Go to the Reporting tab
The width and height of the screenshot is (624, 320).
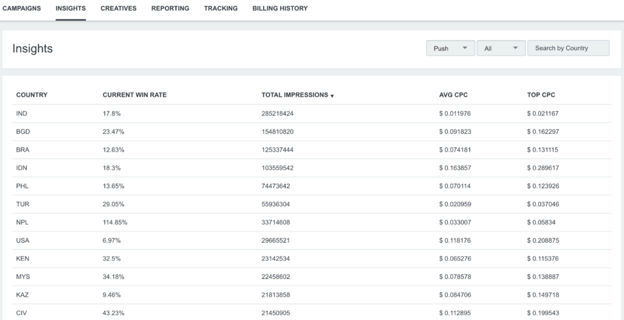(x=170, y=9)
